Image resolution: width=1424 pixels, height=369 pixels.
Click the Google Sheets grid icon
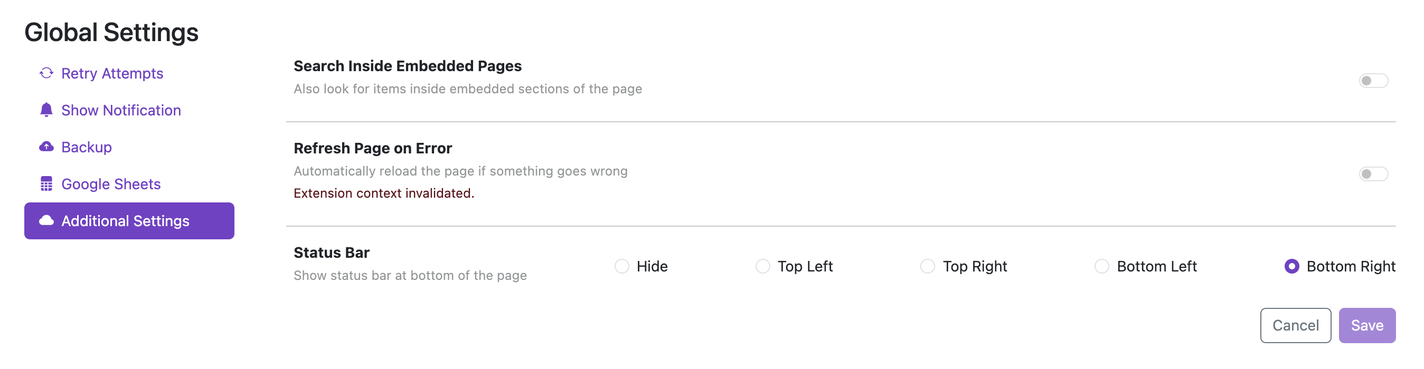click(x=46, y=183)
